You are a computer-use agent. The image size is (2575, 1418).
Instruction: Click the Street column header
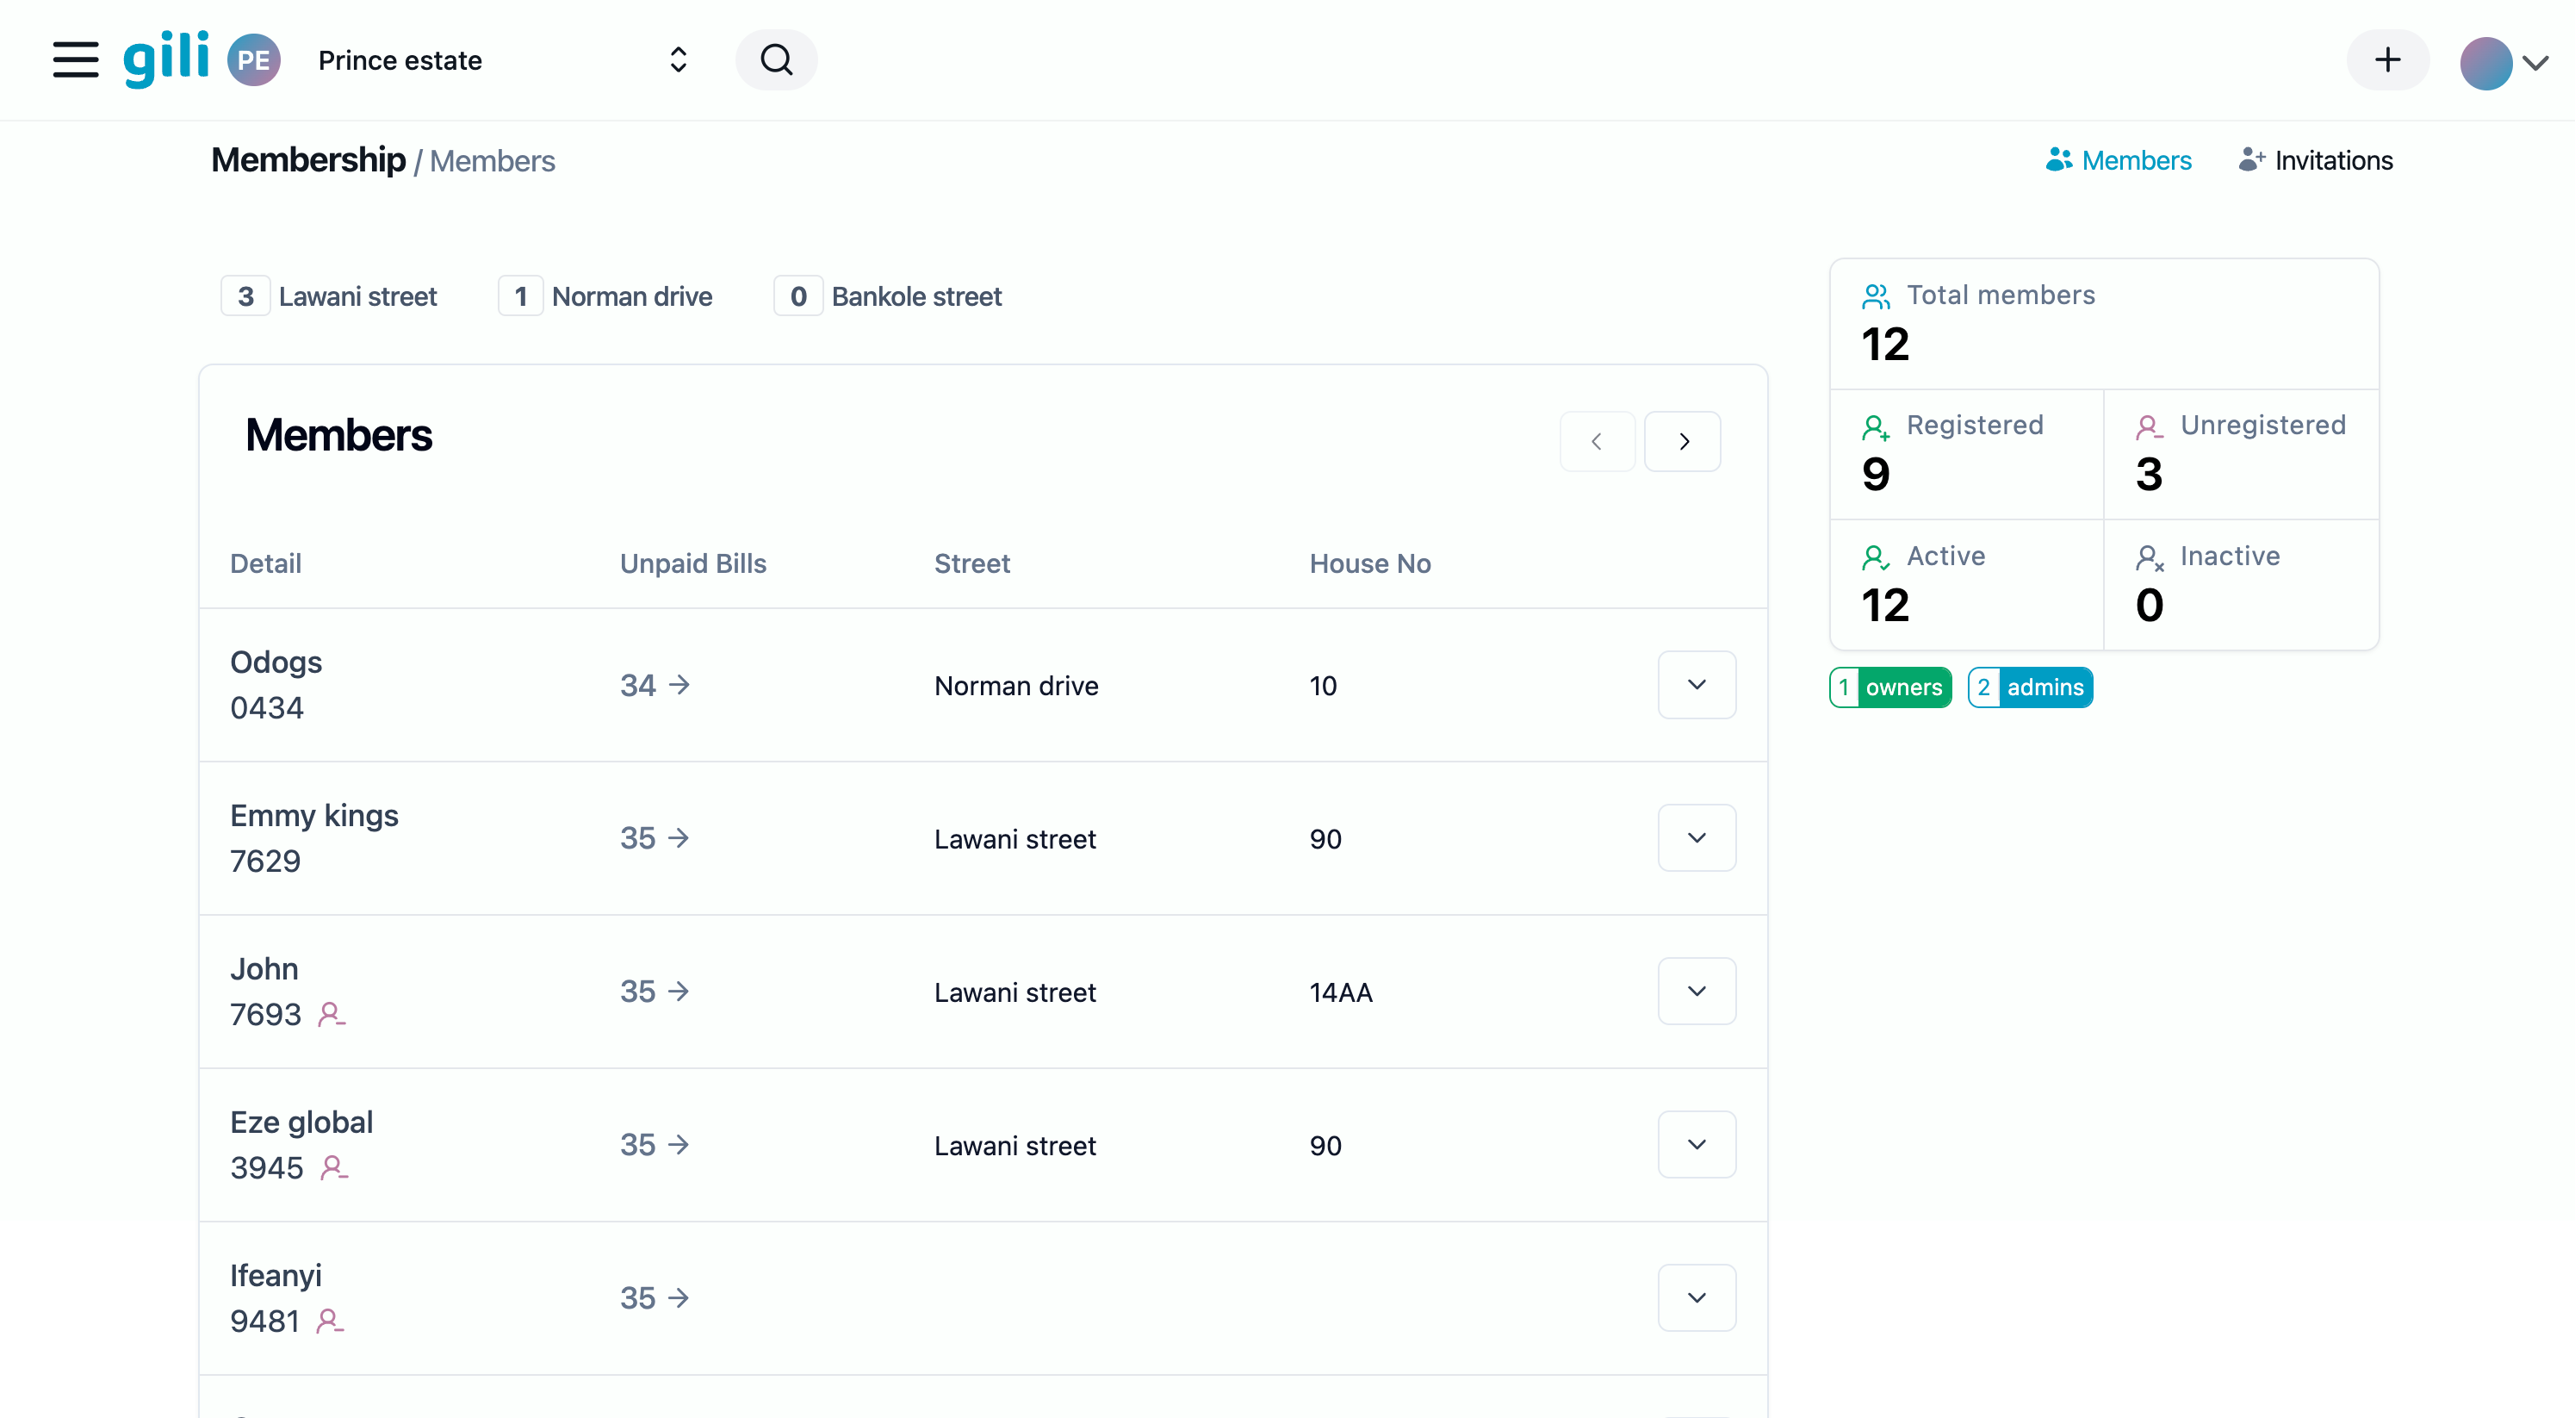coord(971,563)
